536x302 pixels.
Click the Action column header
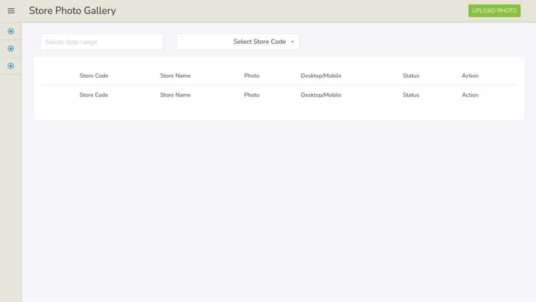click(470, 76)
